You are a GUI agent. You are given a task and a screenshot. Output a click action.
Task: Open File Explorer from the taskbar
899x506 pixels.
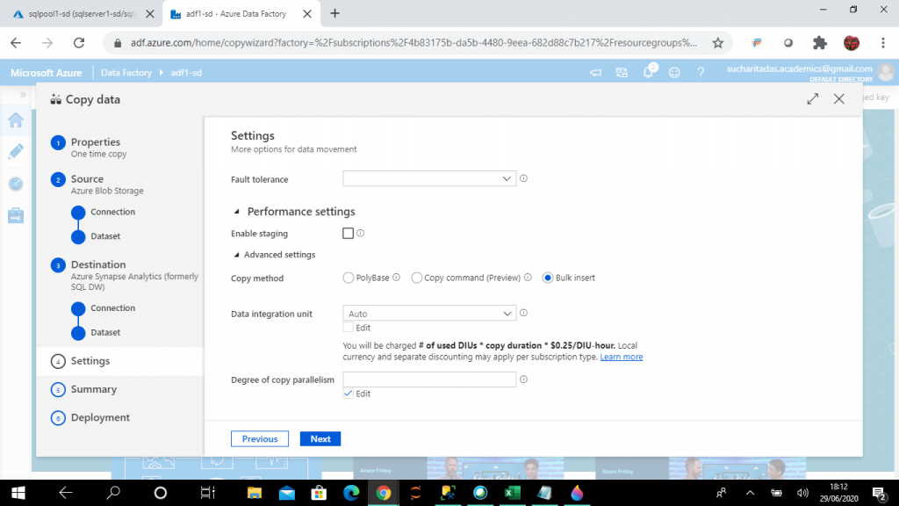255,493
